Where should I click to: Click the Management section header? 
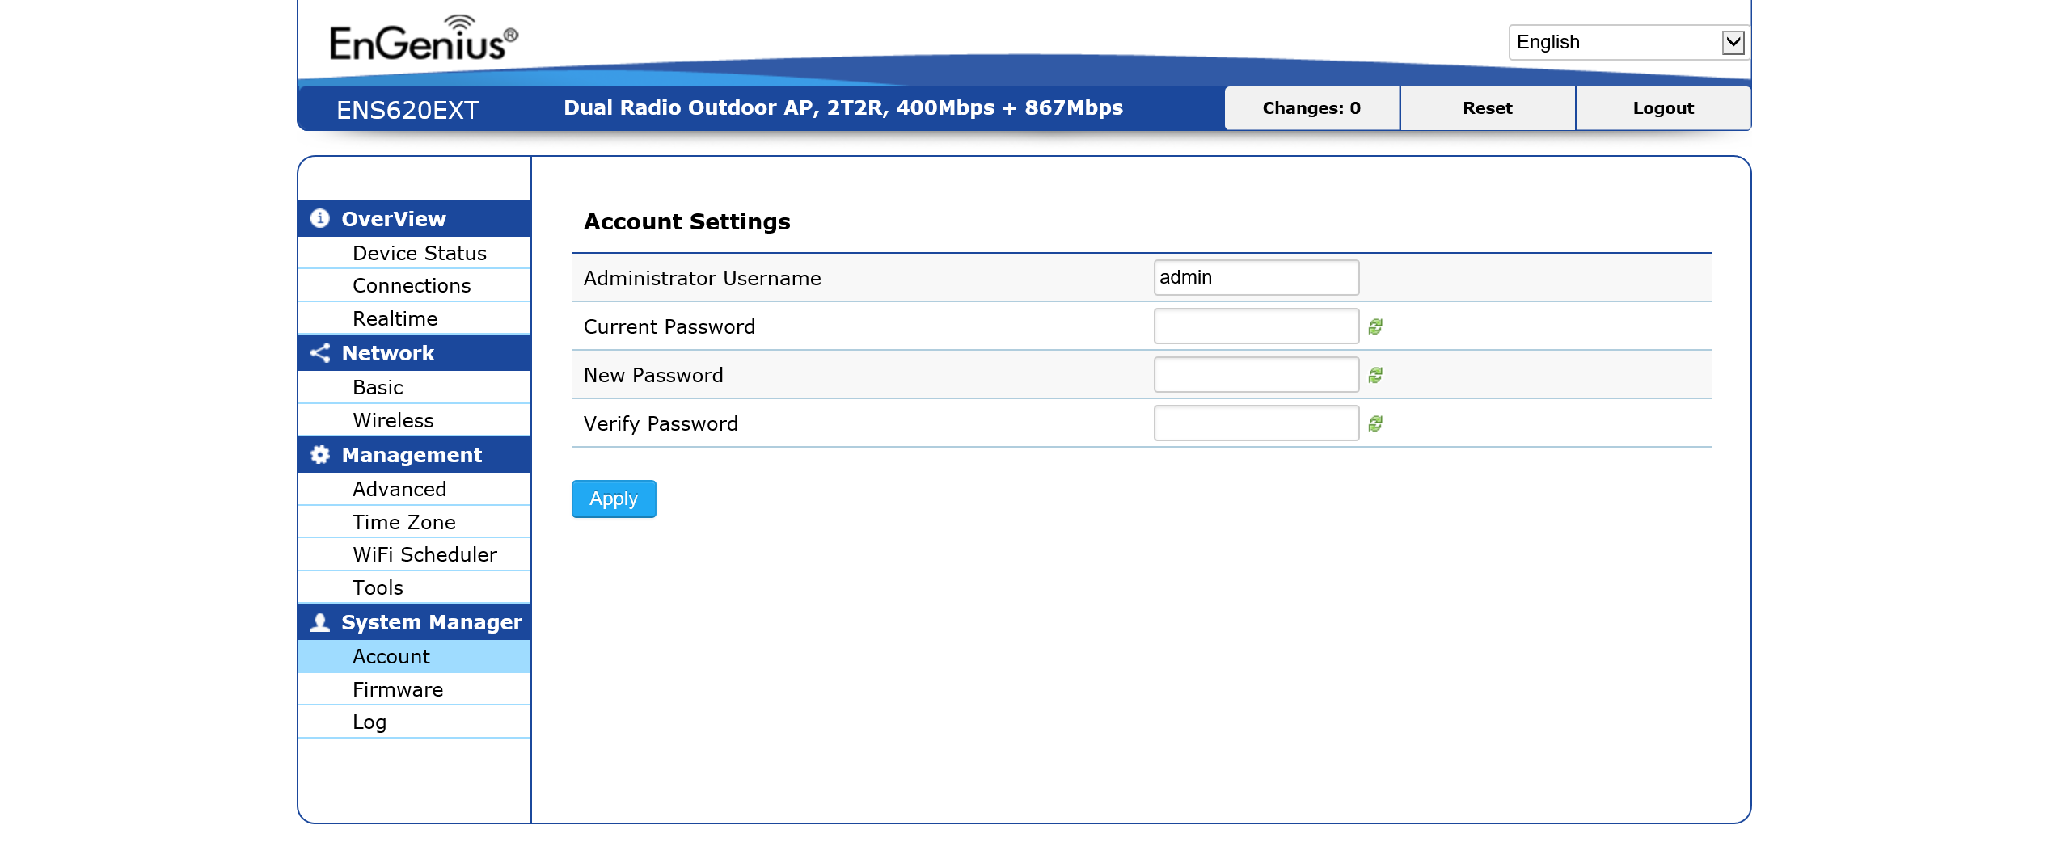(414, 455)
